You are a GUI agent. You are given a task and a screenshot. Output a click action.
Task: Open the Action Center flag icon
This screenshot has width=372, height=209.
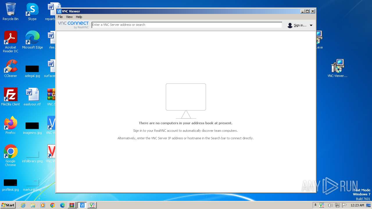(344, 205)
